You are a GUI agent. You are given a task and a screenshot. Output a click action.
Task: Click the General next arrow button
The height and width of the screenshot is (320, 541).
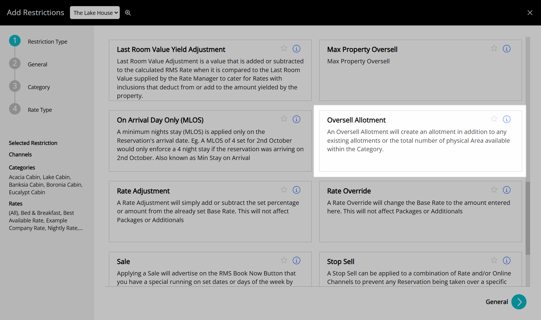coord(519,302)
